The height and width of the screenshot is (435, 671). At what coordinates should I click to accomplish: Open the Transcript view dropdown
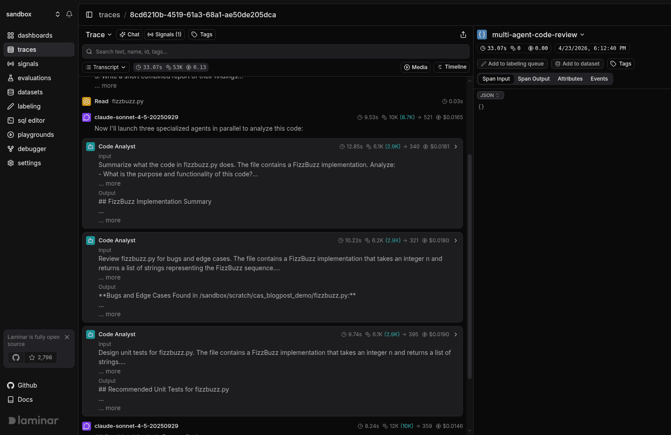(106, 67)
